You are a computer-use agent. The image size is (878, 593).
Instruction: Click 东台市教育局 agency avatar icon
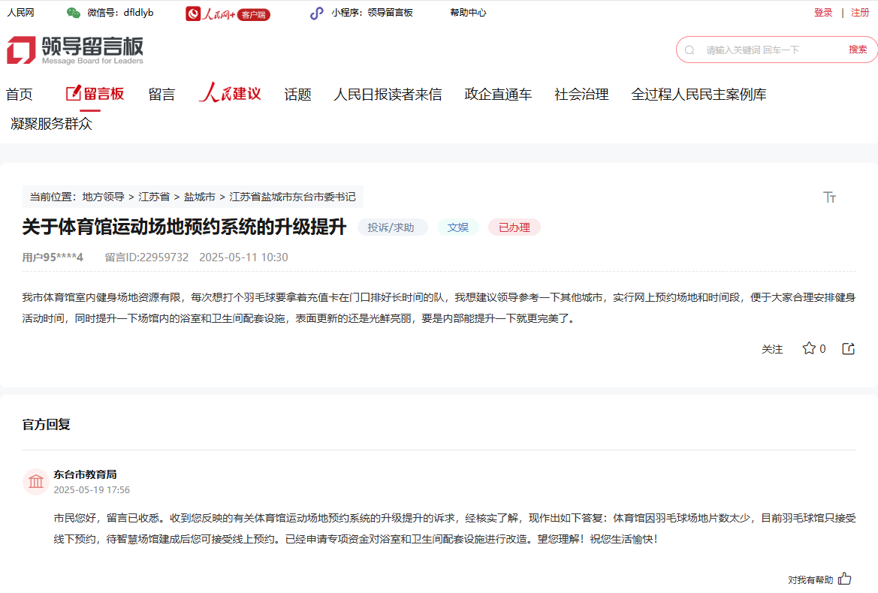[35, 482]
